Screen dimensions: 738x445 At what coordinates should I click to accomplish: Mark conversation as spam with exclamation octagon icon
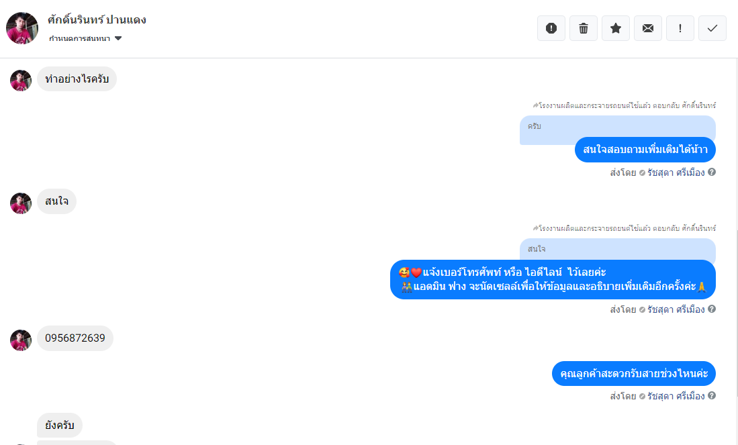coord(551,28)
